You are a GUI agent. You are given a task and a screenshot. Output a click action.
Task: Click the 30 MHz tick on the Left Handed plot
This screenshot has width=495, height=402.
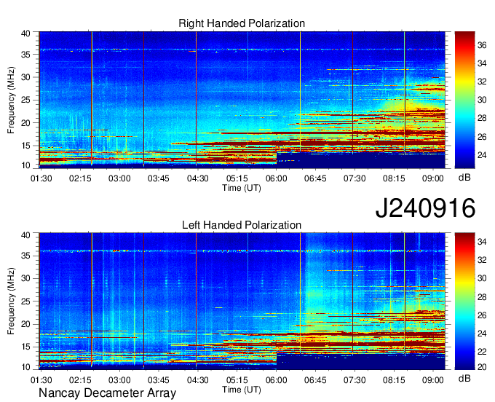25,278
